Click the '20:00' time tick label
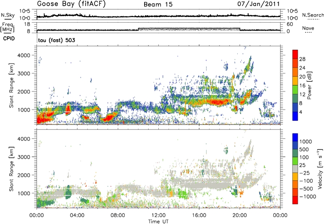This screenshot has height=224, width=324. point(240,216)
